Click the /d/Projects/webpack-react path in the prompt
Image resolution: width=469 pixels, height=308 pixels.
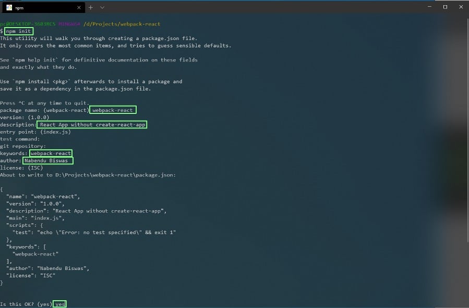pos(123,24)
